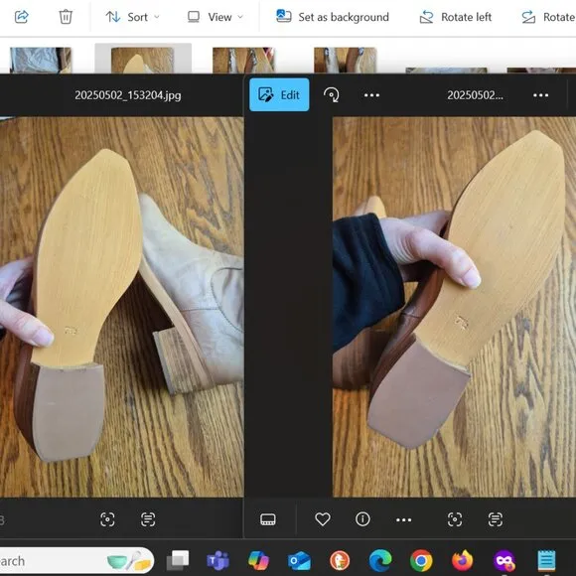Click Rotate left in Explorer toolbar

(456, 17)
